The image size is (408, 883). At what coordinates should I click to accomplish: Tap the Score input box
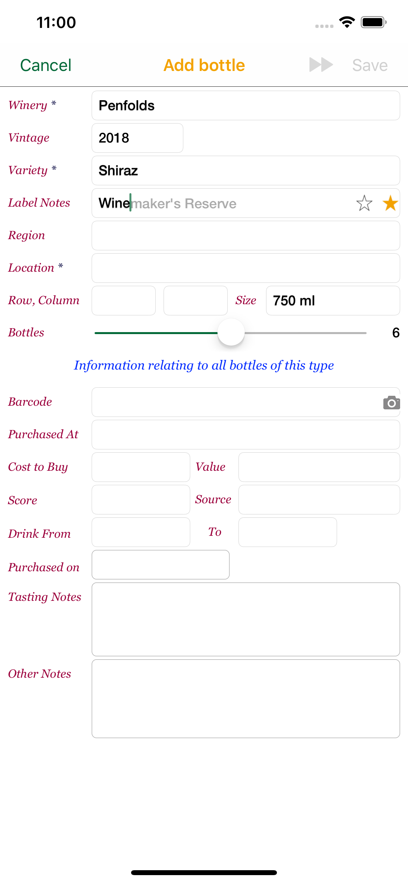(141, 499)
